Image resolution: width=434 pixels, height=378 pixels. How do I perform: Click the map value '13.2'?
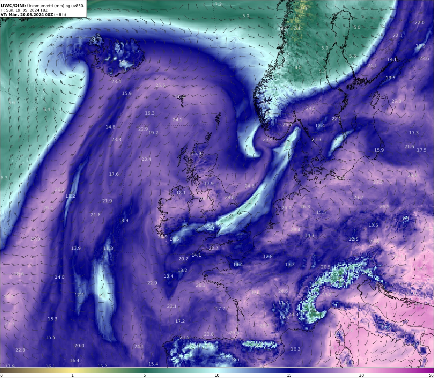tap(182, 271)
